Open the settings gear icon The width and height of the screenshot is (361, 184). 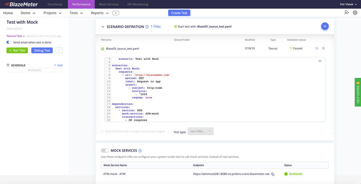click(355, 13)
